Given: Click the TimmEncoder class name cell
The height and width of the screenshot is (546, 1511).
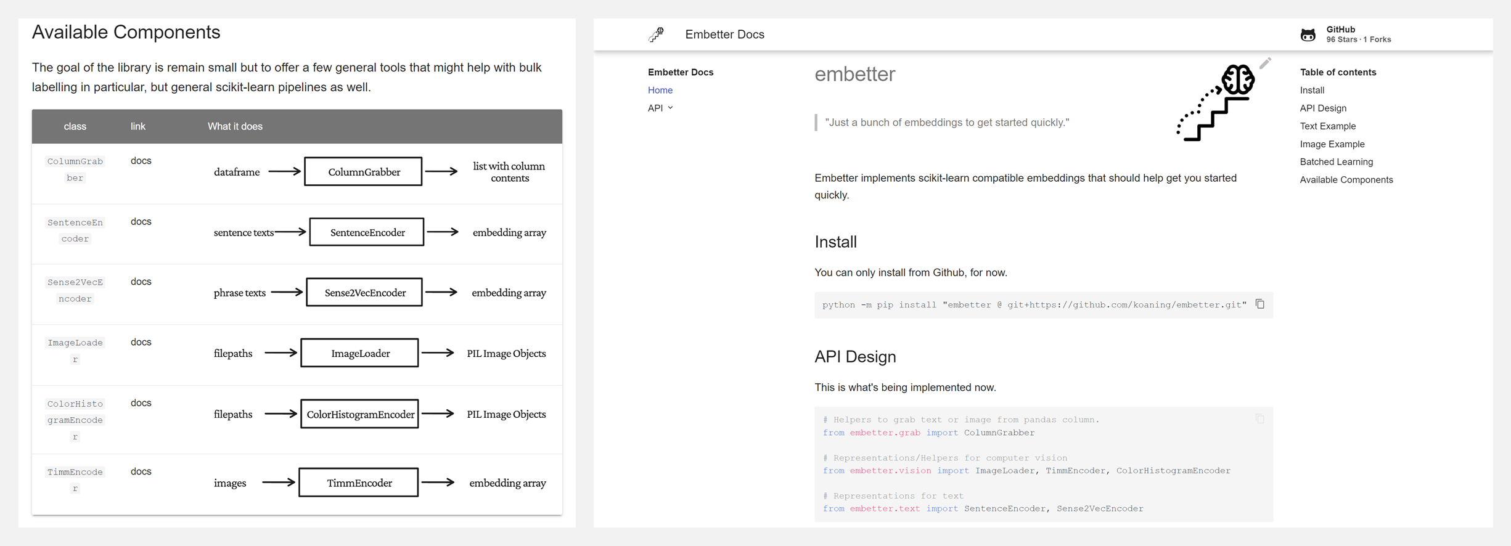Looking at the screenshot, I should click(x=75, y=480).
